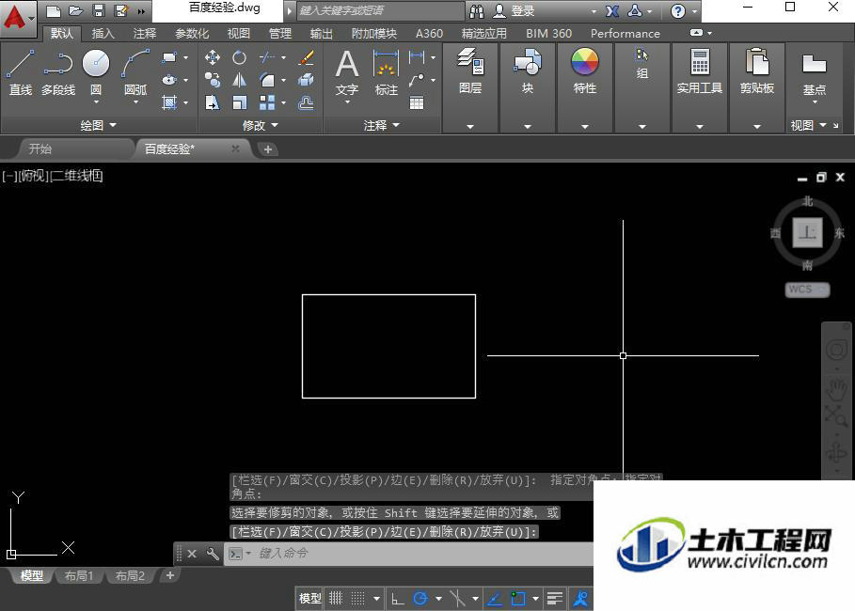This screenshot has width=855, height=611.
Task: Select the Scale tool icon
Action: (x=239, y=102)
